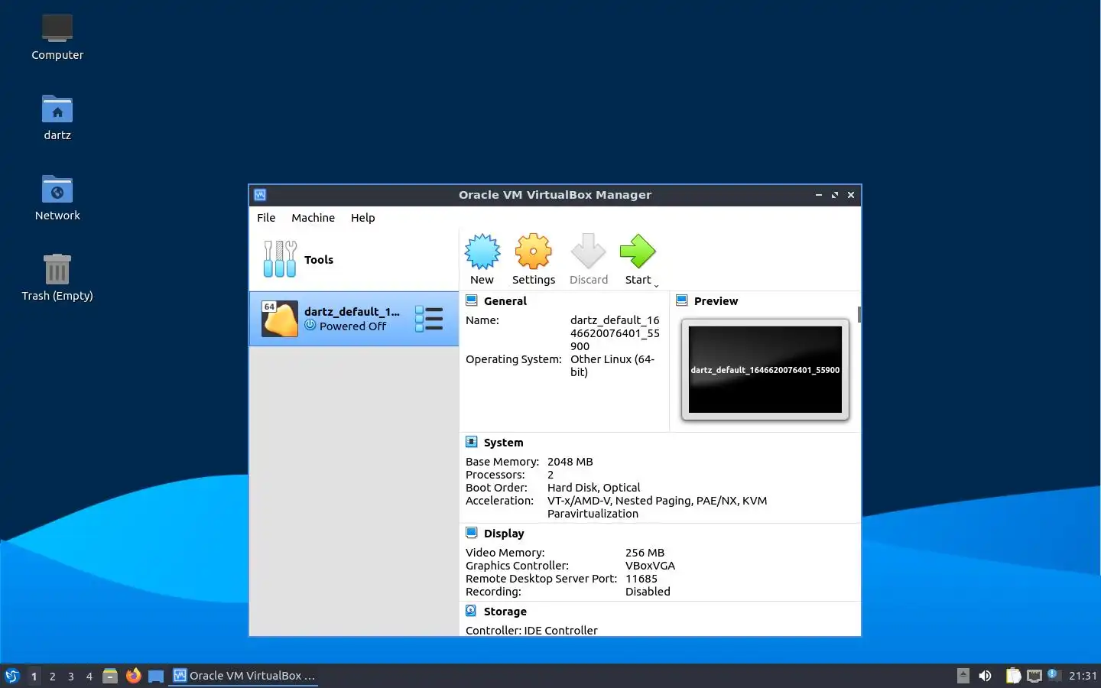Click the Tools wrench icon

(x=280, y=259)
